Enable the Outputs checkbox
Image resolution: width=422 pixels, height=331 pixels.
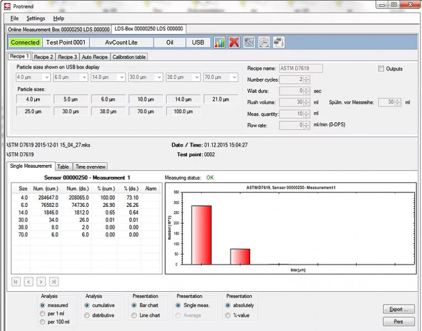[381, 69]
